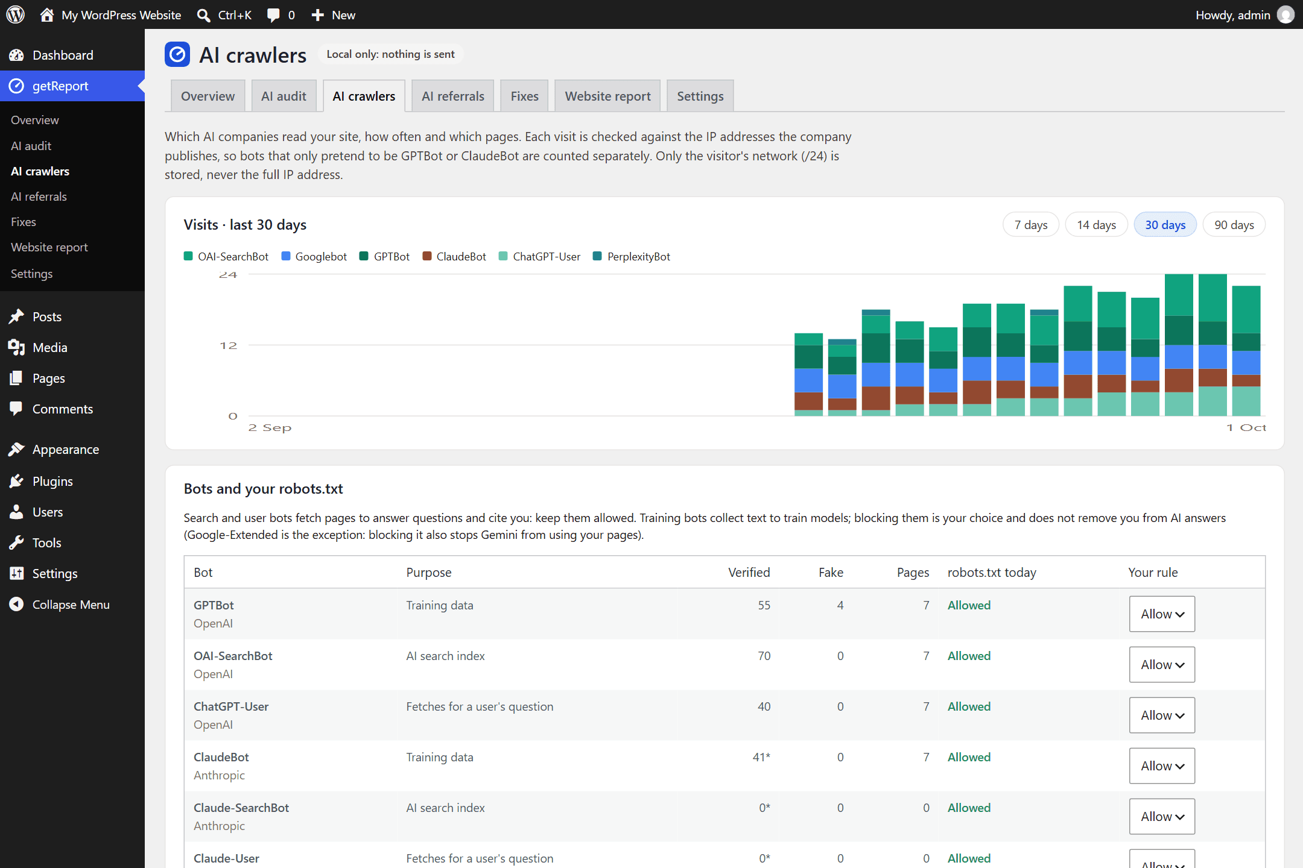Click the Collapse Menu arrow icon
This screenshot has width=1303, height=868.
16,604
